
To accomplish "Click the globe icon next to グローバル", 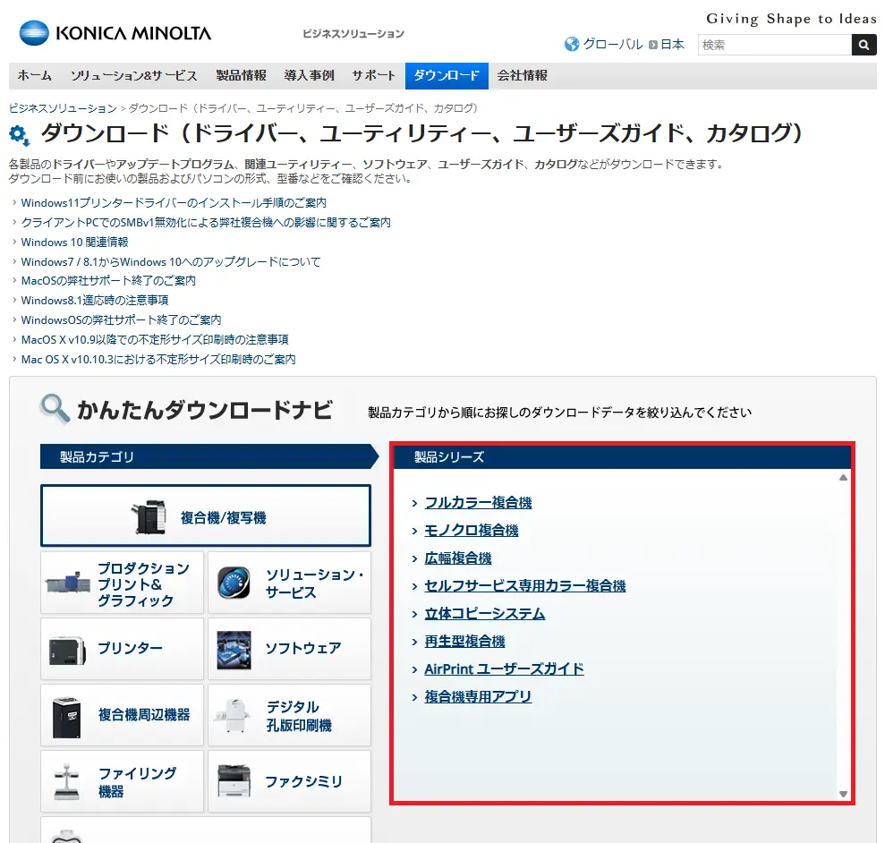I will pyautogui.click(x=572, y=44).
